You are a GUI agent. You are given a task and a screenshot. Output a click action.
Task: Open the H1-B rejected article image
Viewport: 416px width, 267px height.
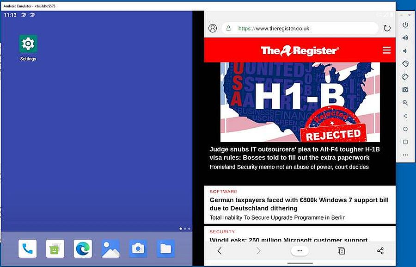coord(300,102)
